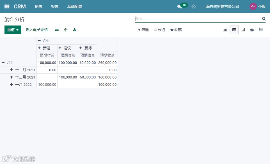Open the 收藏 favorites dropdown

tap(176, 30)
